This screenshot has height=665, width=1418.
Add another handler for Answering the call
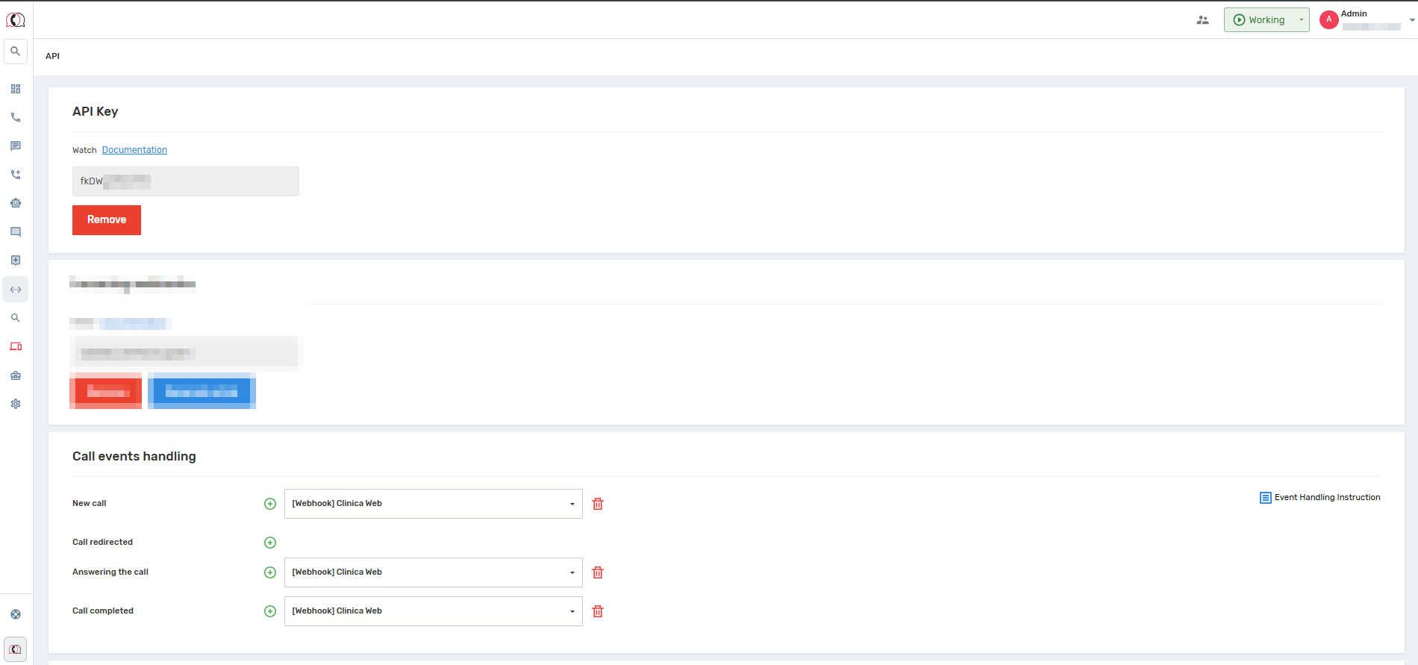click(x=270, y=572)
